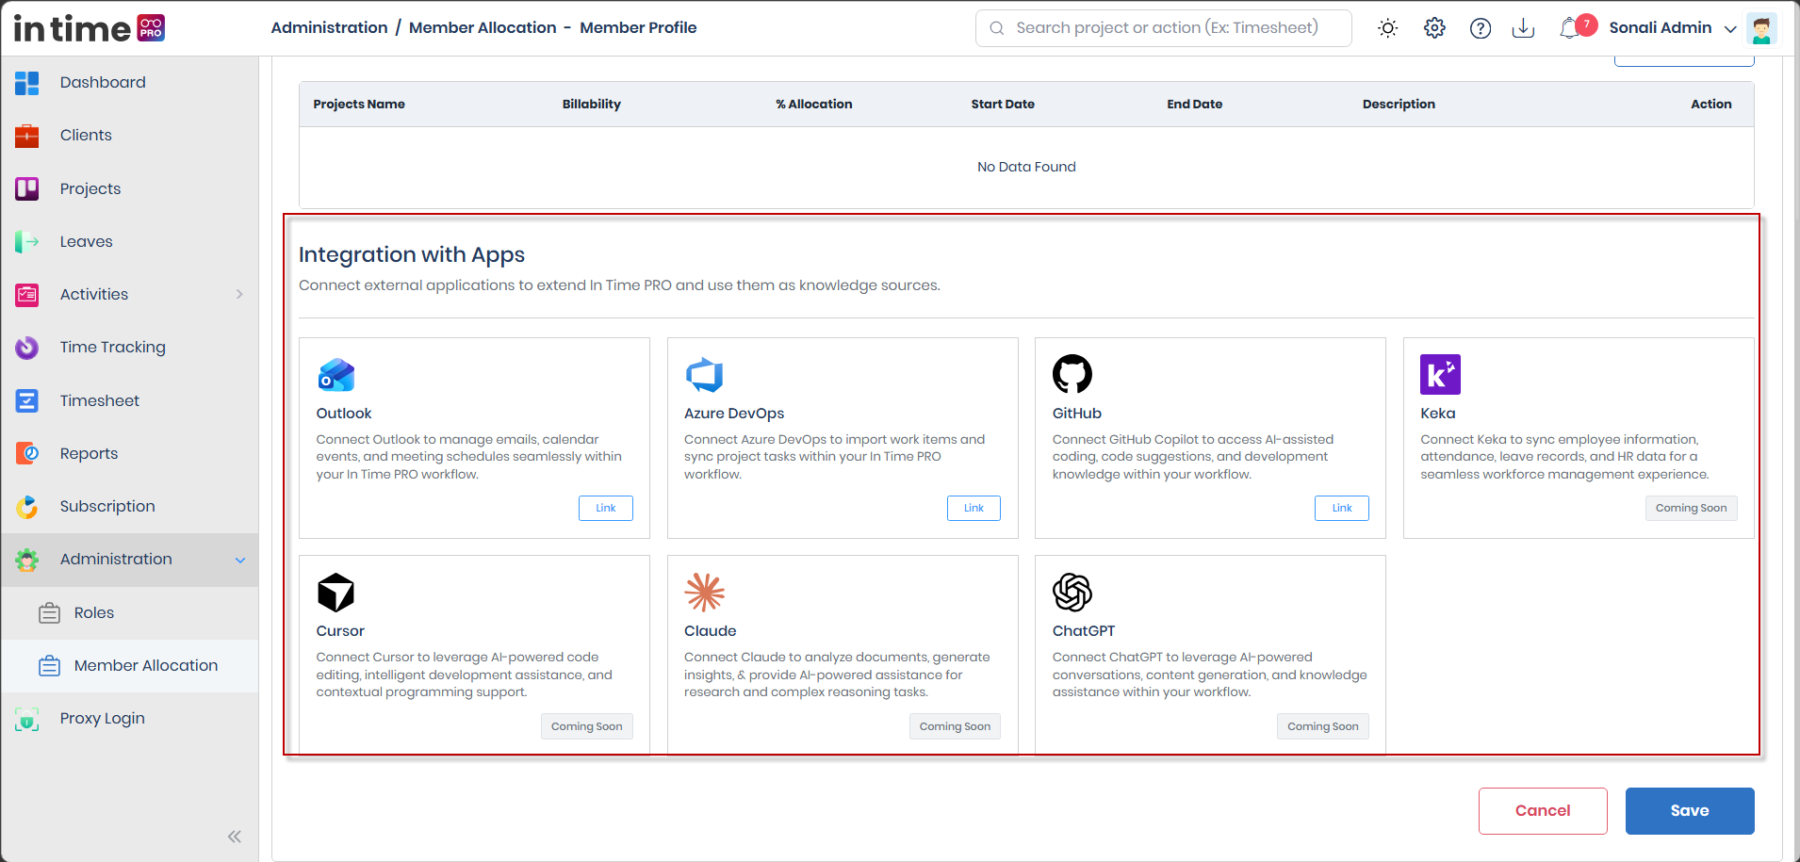Save the member profile
The image size is (1800, 862).
pyautogui.click(x=1690, y=810)
